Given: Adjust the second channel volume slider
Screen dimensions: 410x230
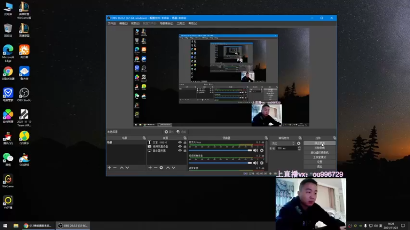Looking at the screenshot, I should click(220, 163).
